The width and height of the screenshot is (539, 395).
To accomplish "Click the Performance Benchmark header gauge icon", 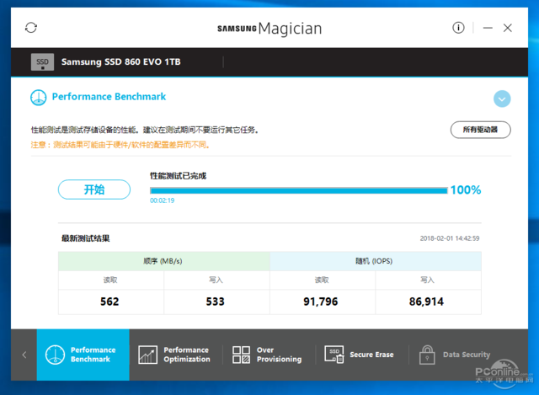I will [38, 98].
